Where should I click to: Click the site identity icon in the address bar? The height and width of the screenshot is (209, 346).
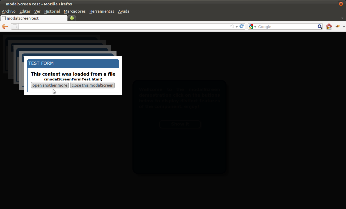tap(15, 26)
